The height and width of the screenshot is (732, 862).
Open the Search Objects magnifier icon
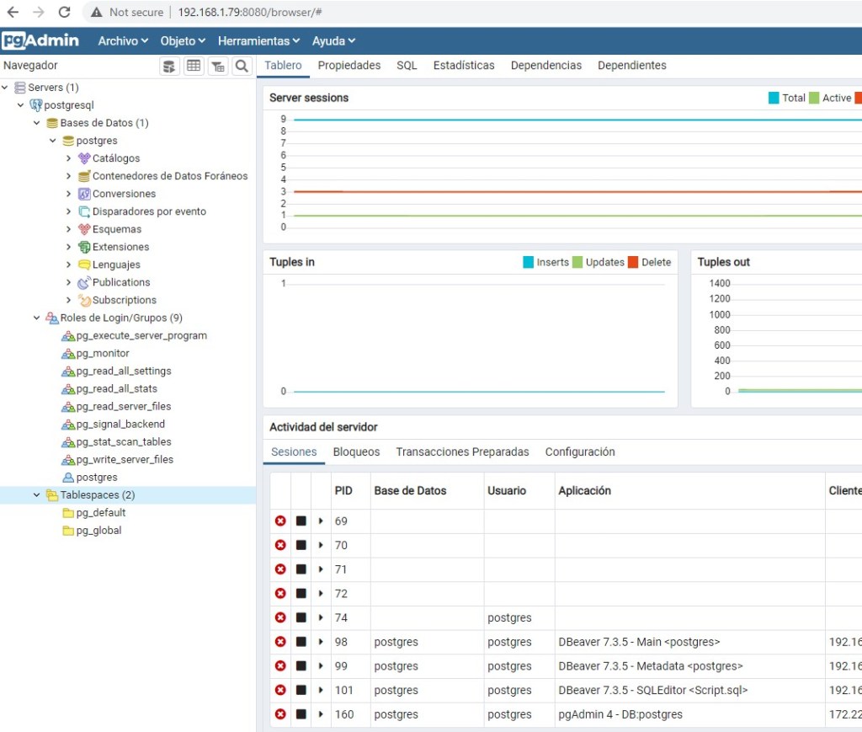[242, 67]
